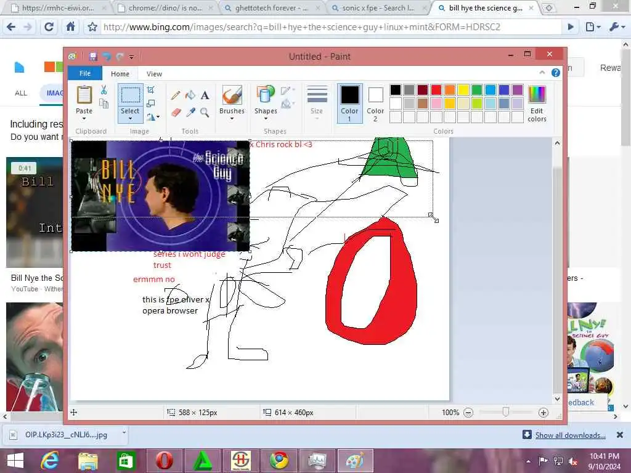The width and height of the screenshot is (631, 473).
Task: Pick the yellow color swatch
Action: pos(463,90)
